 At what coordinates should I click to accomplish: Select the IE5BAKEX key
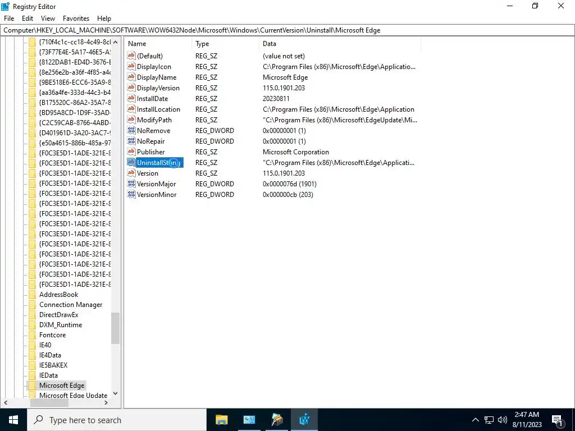coord(53,365)
